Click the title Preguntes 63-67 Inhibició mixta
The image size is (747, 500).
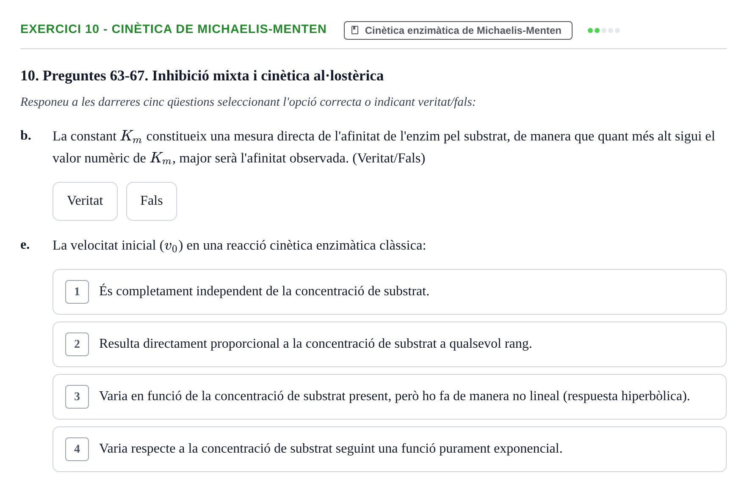click(x=202, y=76)
